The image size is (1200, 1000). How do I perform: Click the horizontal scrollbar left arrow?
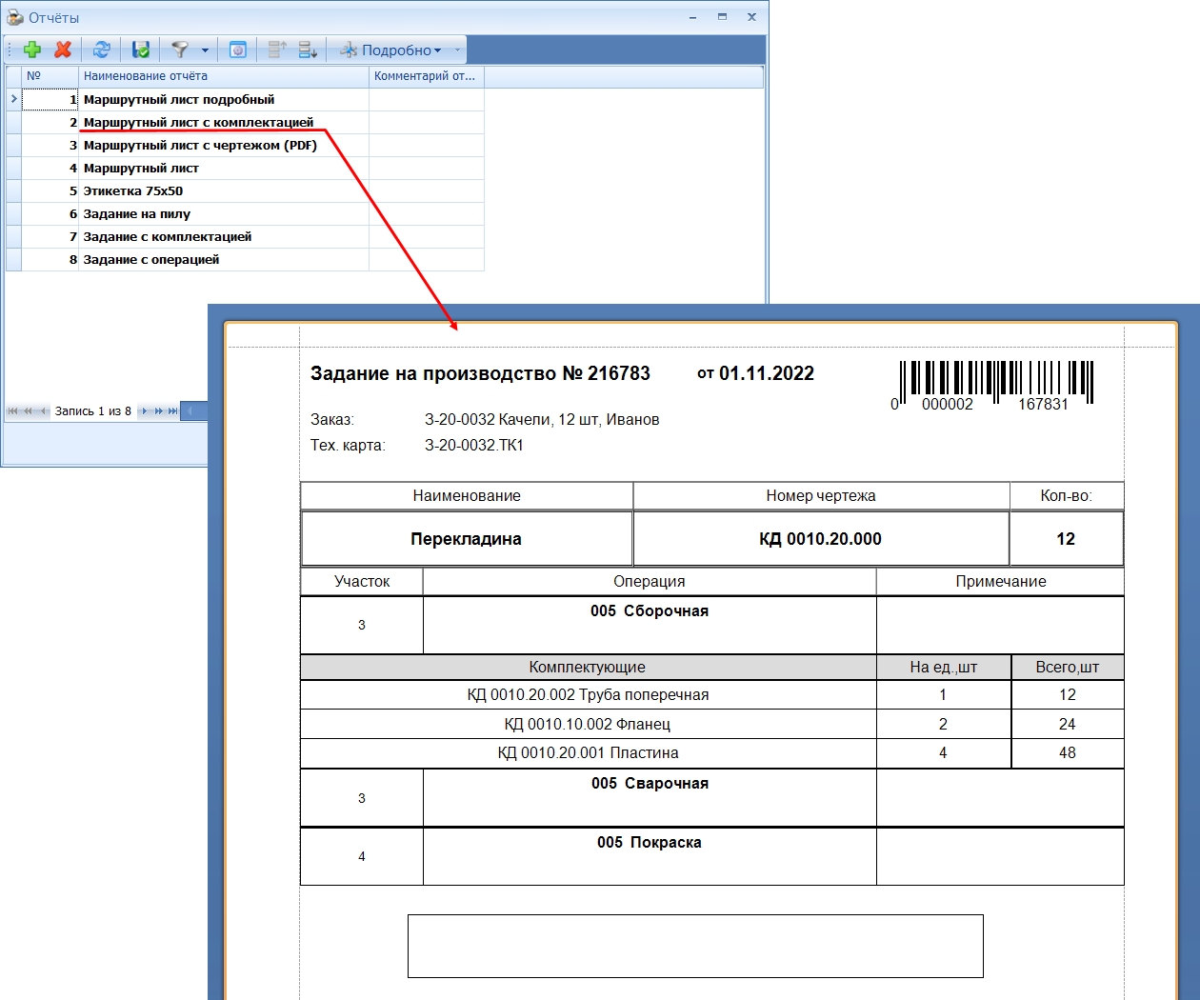point(189,411)
